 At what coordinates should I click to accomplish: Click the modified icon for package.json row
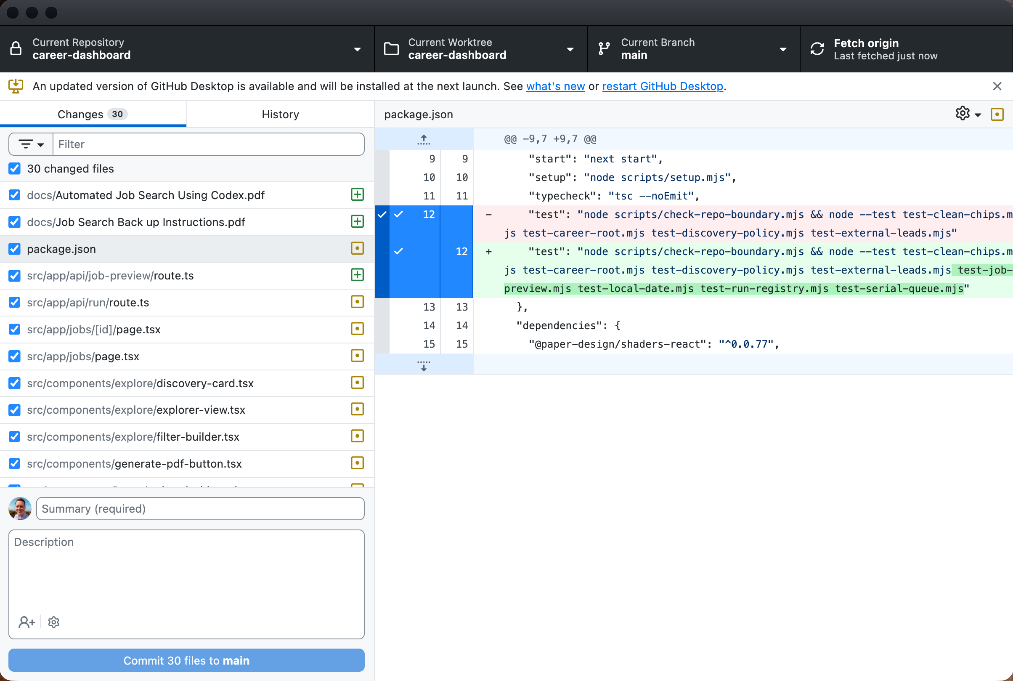point(357,248)
